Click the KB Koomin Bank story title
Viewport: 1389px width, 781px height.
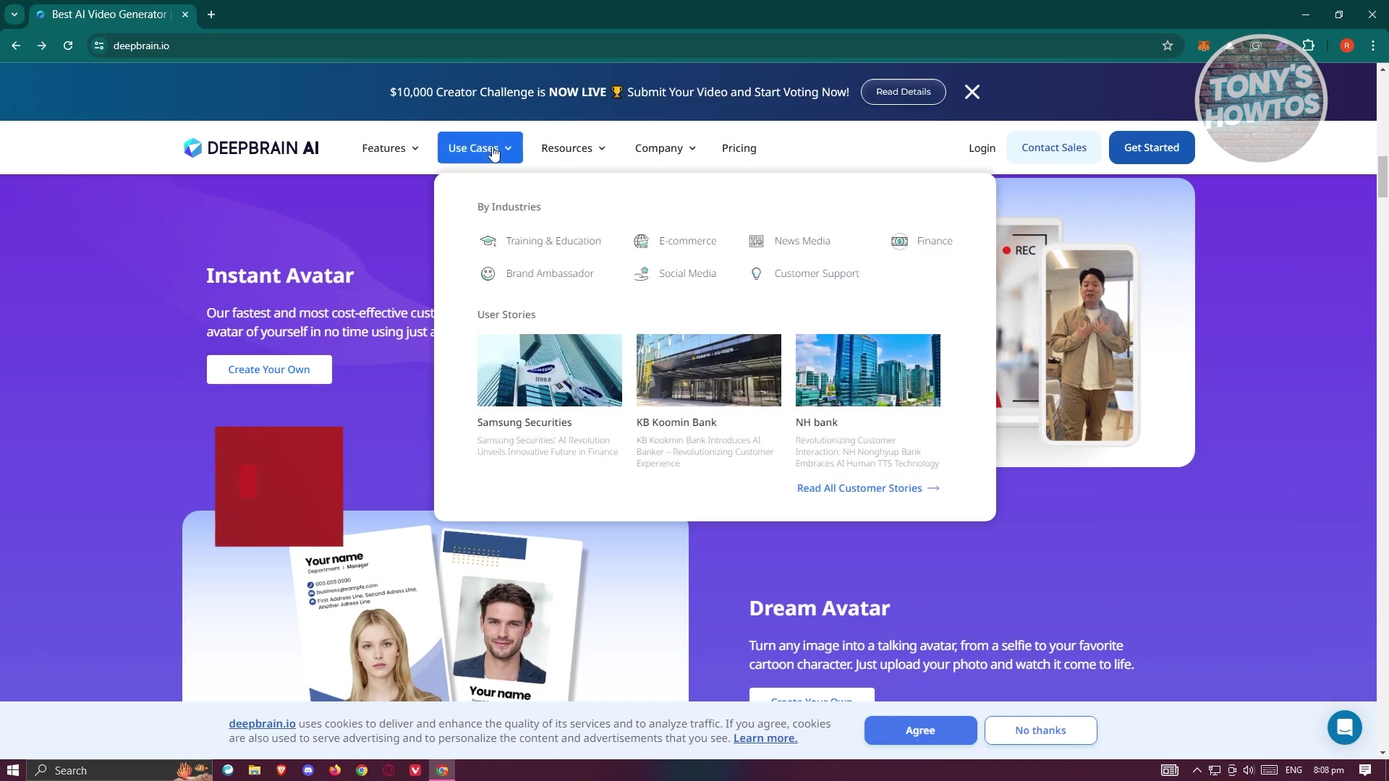pos(676,422)
